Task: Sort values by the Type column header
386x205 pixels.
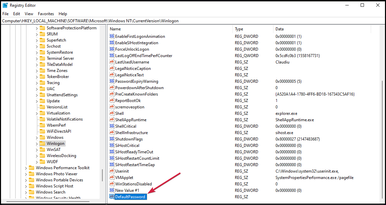Action: coord(253,29)
